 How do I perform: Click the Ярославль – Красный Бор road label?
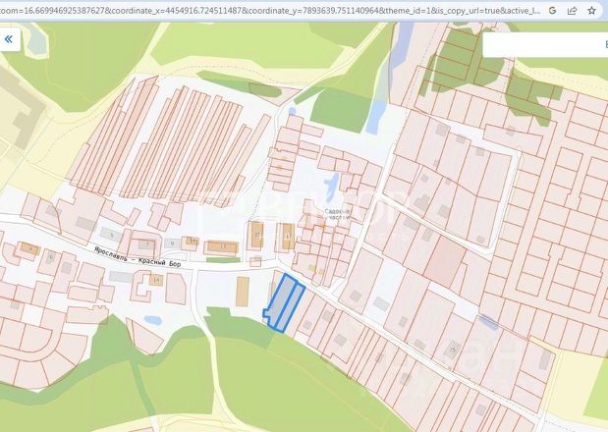[138, 257]
